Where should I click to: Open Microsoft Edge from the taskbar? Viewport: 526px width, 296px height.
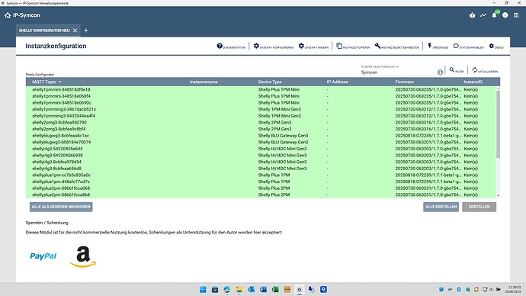pyautogui.click(x=227, y=289)
